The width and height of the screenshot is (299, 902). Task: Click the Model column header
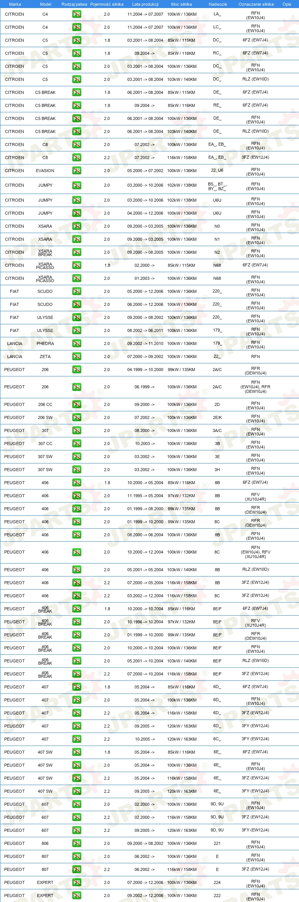tap(45, 4)
